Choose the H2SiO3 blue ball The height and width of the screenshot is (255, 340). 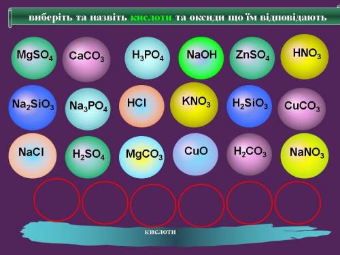(x=250, y=106)
